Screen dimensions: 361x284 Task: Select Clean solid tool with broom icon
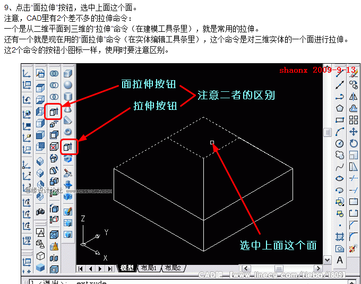(x=54, y=246)
